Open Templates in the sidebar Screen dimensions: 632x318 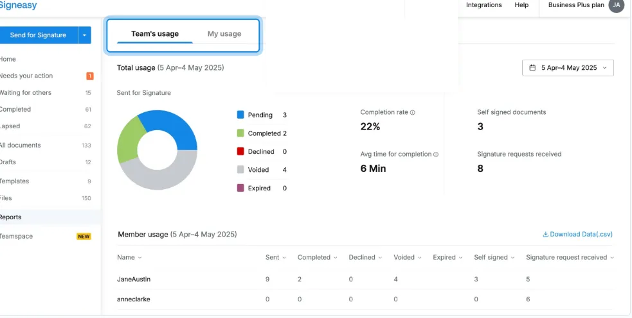tap(15, 181)
